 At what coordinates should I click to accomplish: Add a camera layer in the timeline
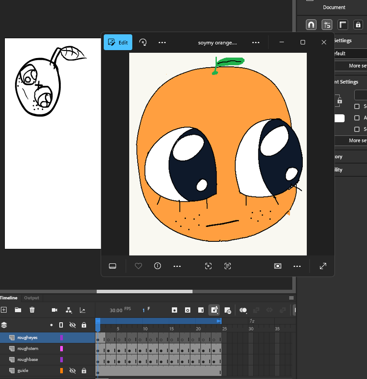[x=55, y=310]
